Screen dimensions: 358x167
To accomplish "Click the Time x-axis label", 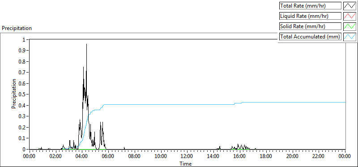I will tap(186, 163).
